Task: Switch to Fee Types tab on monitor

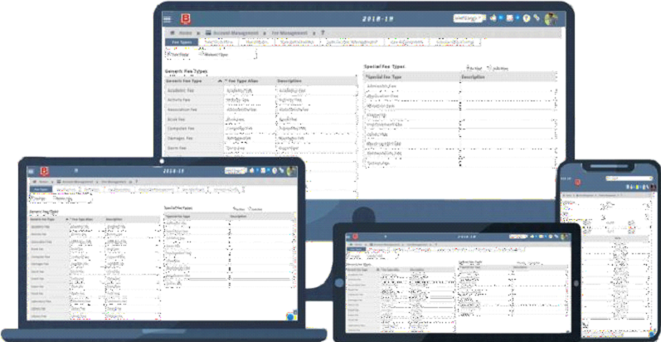Action: 180,42
